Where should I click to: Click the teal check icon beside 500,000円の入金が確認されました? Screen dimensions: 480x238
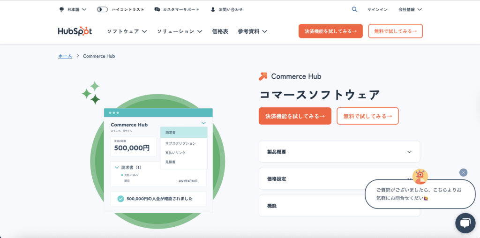tap(120, 199)
